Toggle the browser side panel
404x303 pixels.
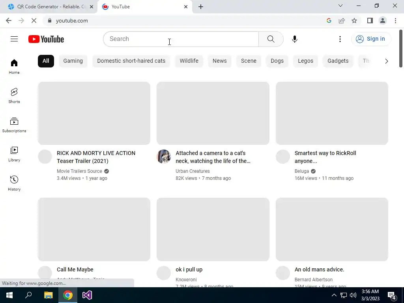tap(370, 21)
